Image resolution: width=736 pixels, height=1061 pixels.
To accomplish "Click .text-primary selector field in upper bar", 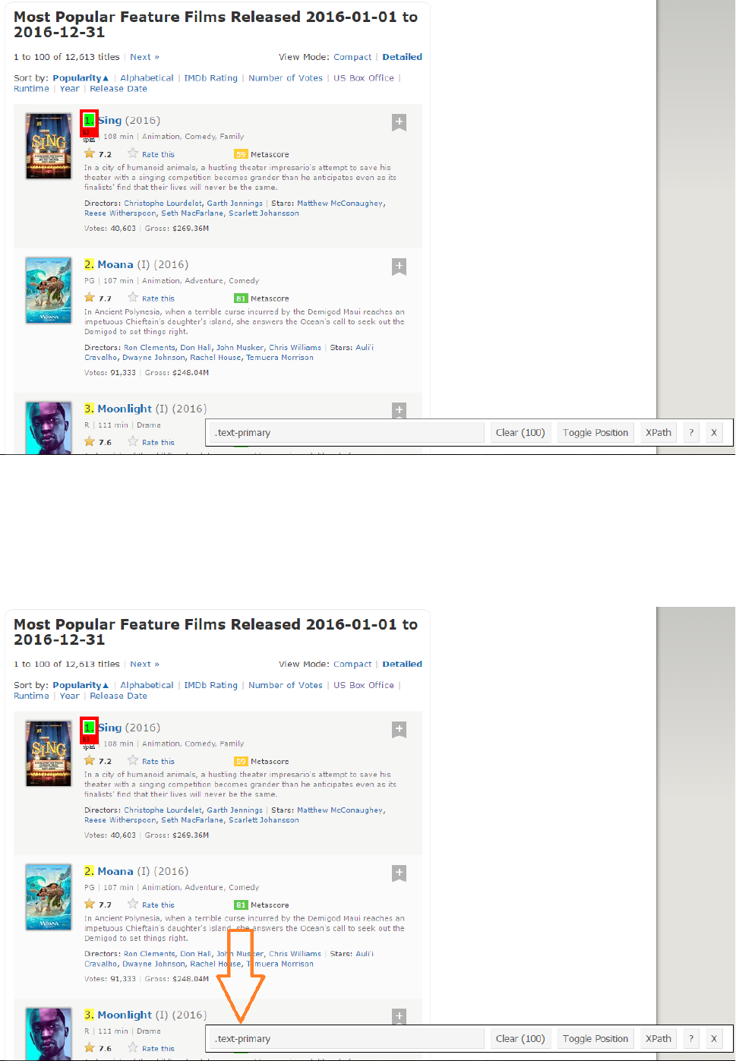I will (x=347, y=432).
